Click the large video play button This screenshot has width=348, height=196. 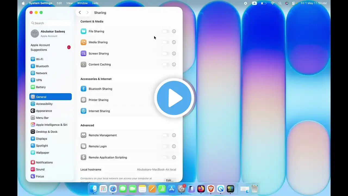pos(174,98)
